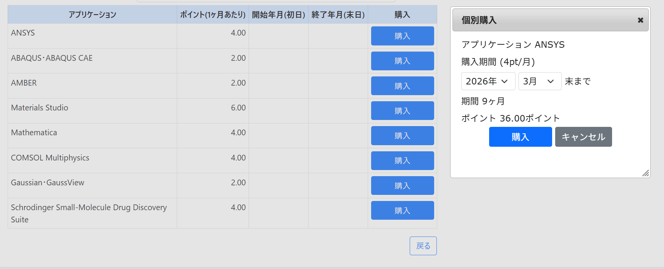The height and width of the screenshot is (269, 664).
Task: Click the ポイント(1ヶ月あたり) column header
Action: point(213,15)
